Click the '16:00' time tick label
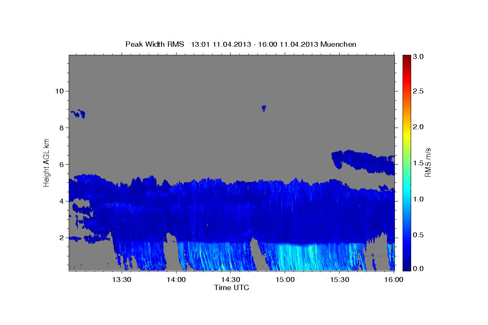 click(394, 279)
